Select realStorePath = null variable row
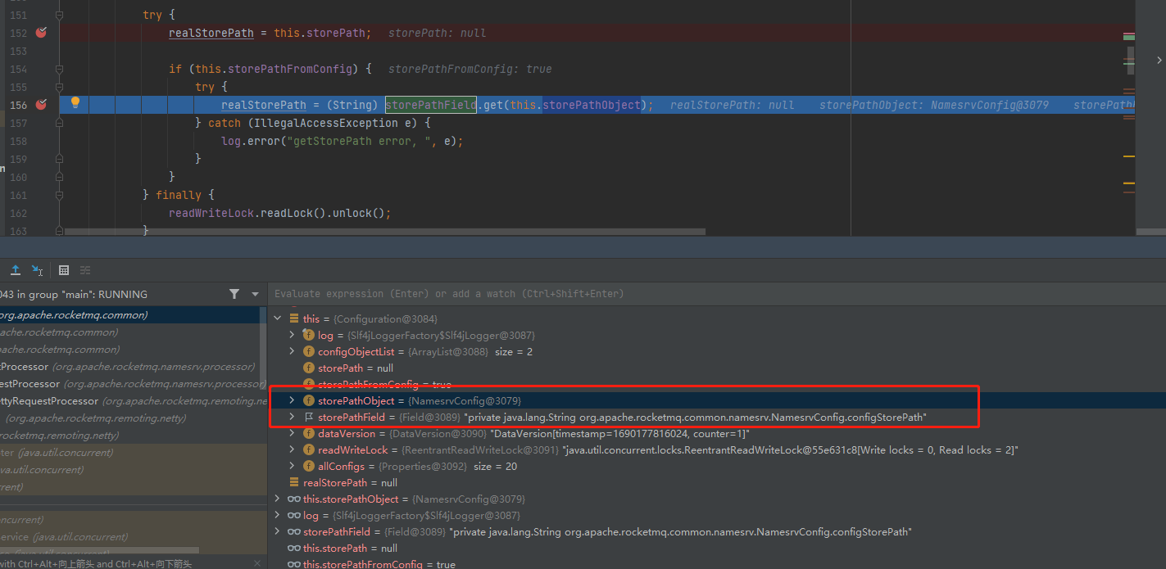 [717, 482]
